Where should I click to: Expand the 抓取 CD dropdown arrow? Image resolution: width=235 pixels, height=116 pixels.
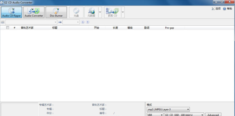pyautogui.click(x=123, y=12)
